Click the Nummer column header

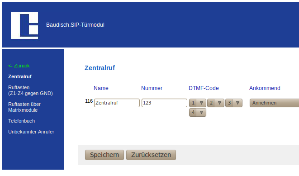tap(152, 88)
